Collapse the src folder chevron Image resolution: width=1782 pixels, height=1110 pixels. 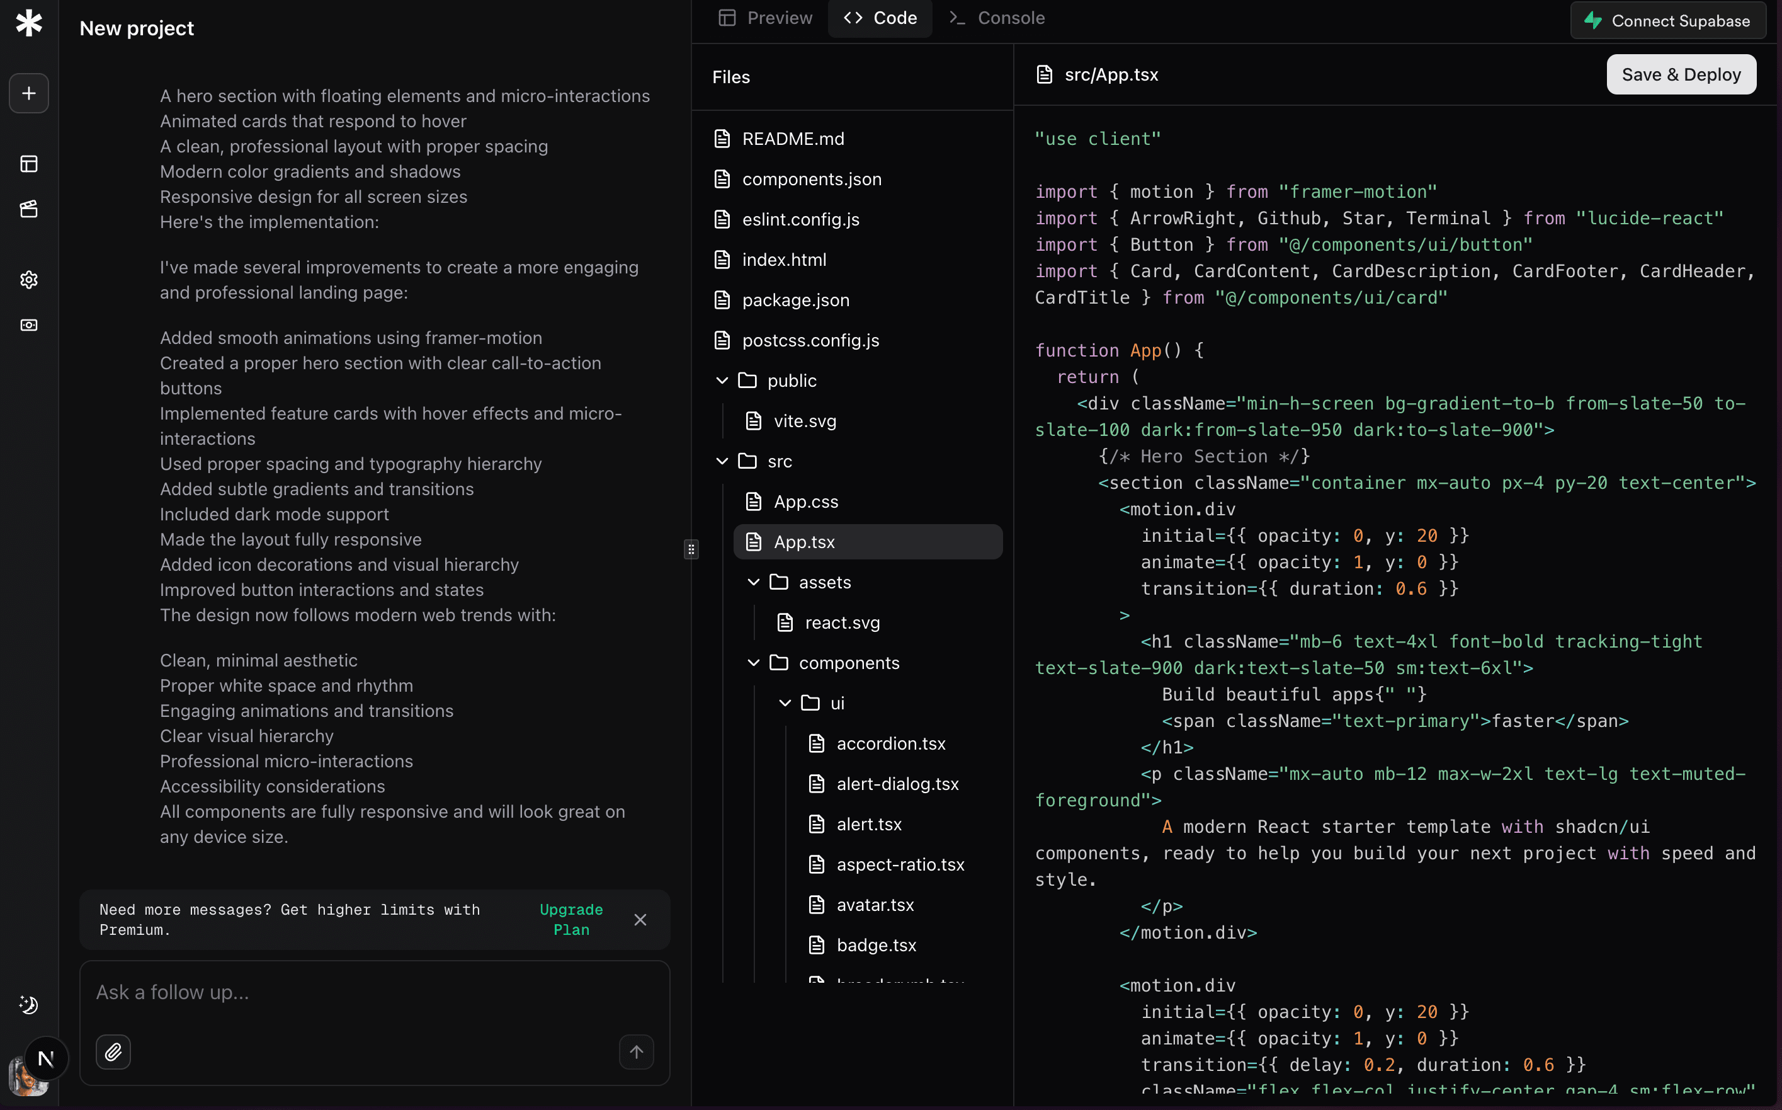(722, 462)
